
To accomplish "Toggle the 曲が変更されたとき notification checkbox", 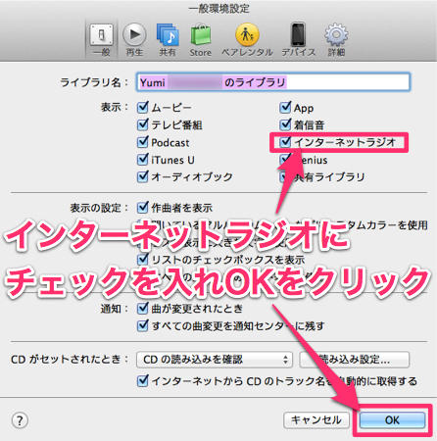I will pos(143,308).
